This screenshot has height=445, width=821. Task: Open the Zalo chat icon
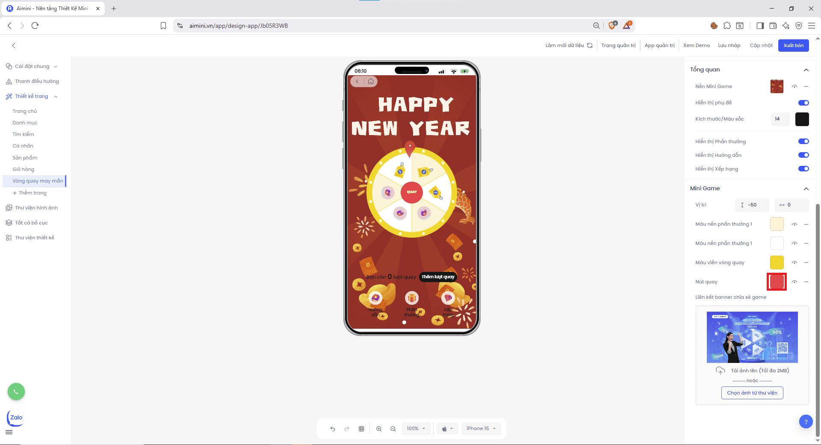tap(16, 418)
